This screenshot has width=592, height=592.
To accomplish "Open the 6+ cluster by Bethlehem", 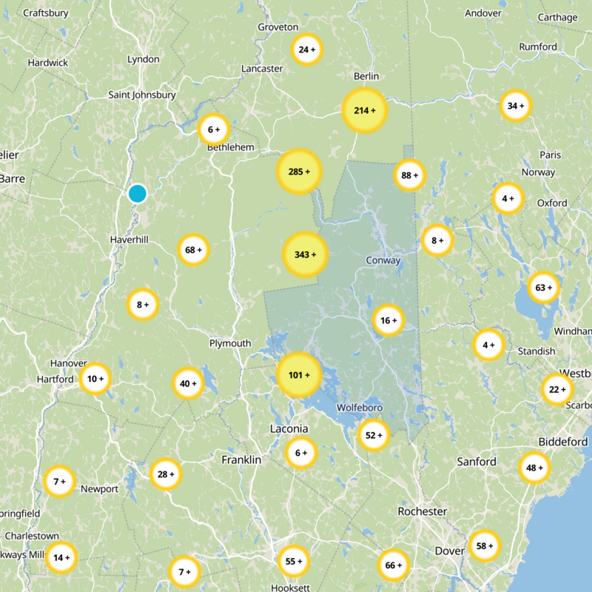I will 214,129.
